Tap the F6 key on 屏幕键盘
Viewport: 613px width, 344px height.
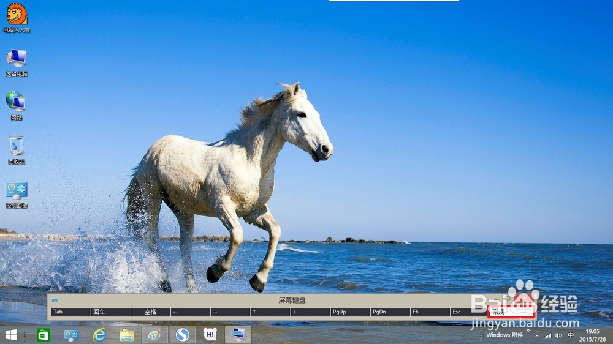(x=430, y=312)
